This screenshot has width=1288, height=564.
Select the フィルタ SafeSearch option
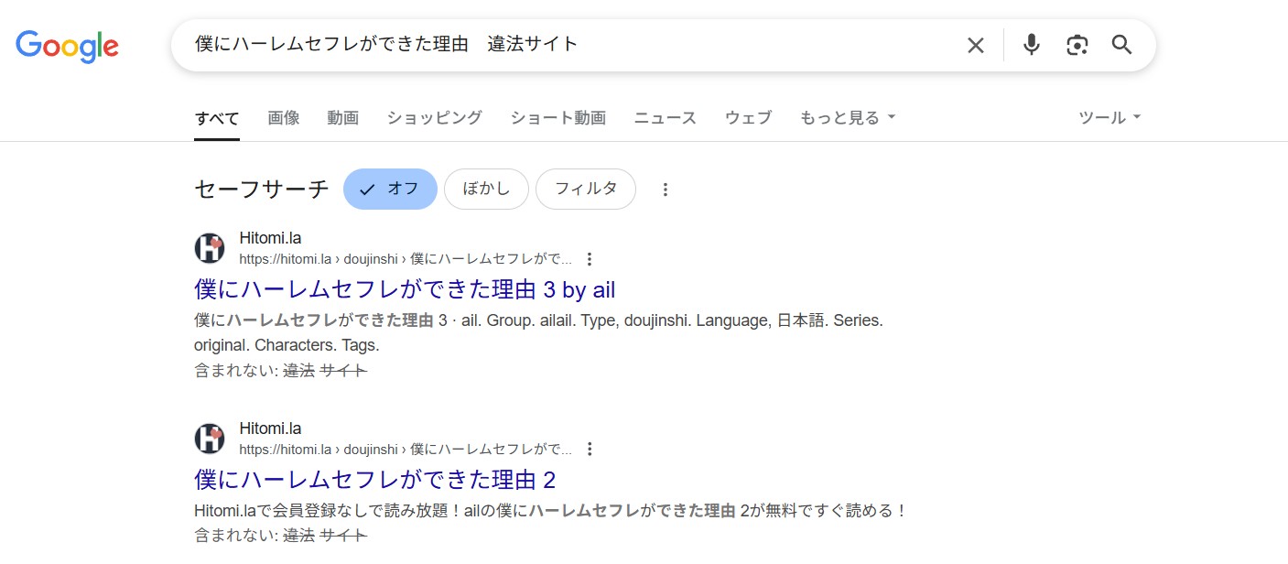pyautogui.click(x=585, y=189)
